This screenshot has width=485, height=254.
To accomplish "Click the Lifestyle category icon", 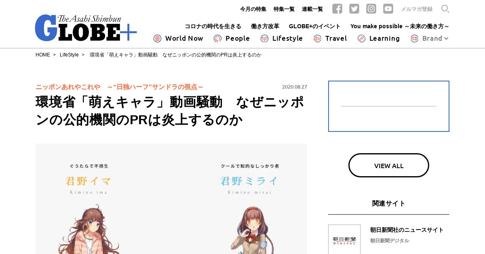I will [x=264, y=38].
